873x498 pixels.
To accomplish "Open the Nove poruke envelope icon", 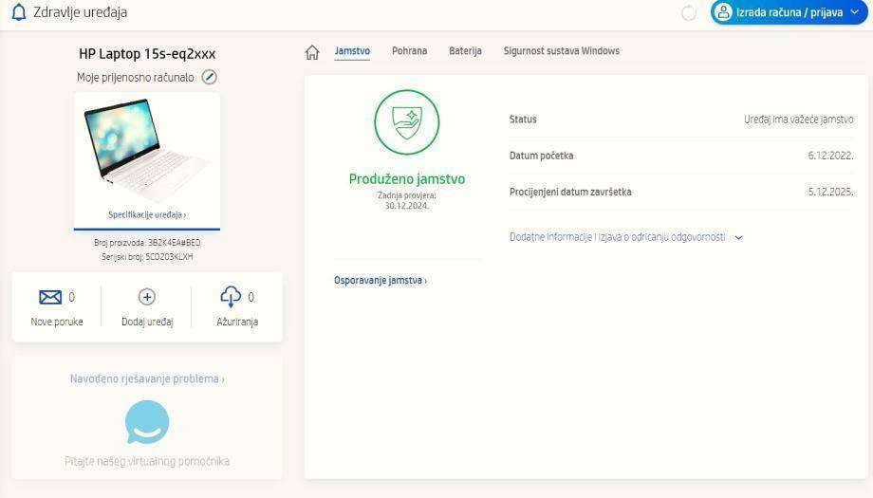I will coord(50,298).
